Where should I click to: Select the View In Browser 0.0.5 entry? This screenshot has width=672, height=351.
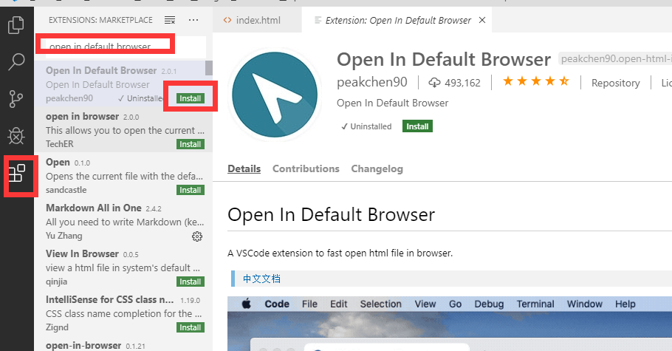pos(123,267)
